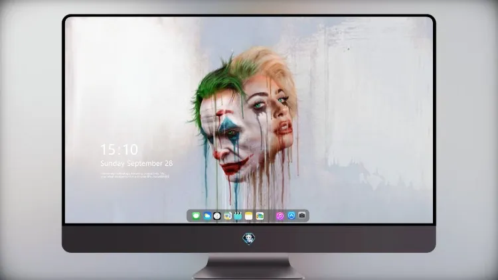Open the Photos gallery icon in the dock
Screen dimensions: 498x280
(260, 216)
